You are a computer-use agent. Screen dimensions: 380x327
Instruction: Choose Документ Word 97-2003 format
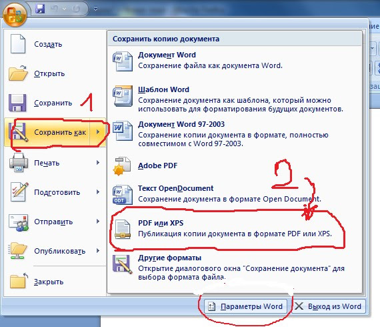(x=235, y=133)
